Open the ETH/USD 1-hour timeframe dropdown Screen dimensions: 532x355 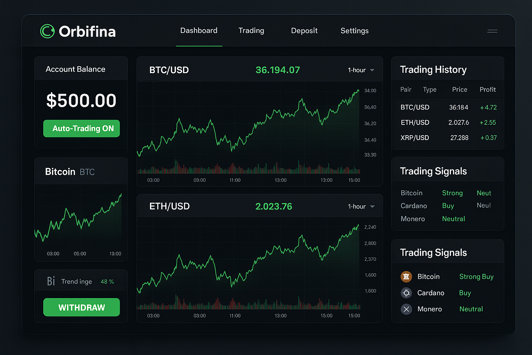361,207
